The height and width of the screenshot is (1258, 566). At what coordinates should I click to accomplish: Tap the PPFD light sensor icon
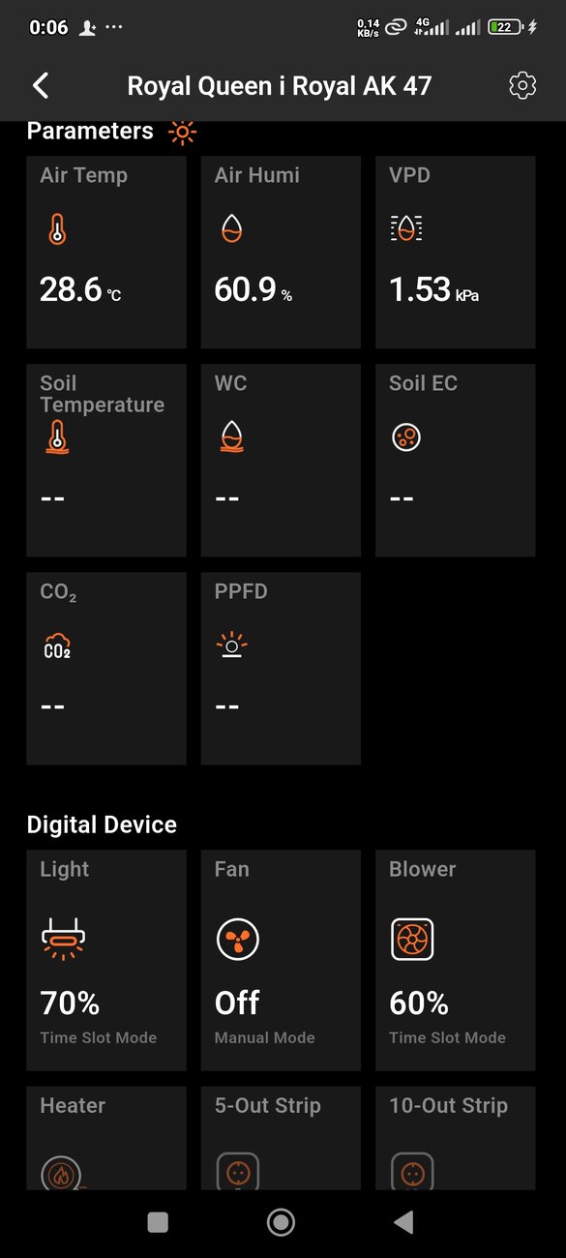231,645
